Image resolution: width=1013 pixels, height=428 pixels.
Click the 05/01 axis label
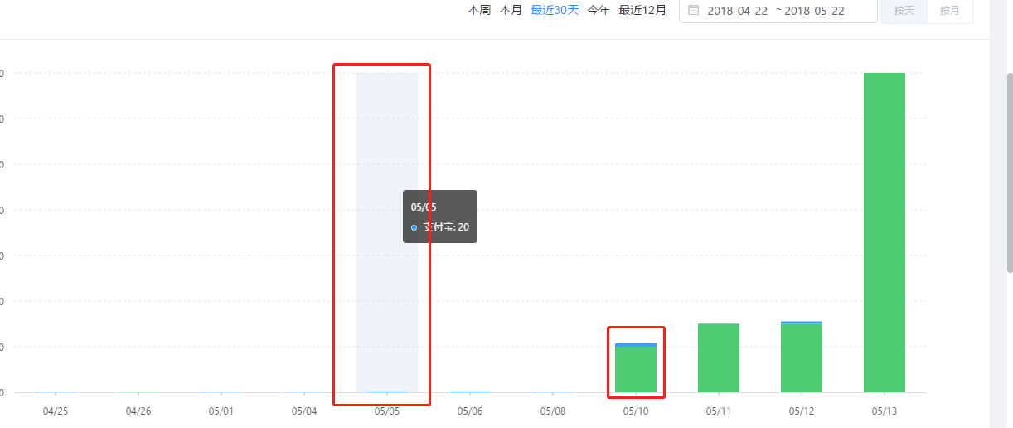point(221,411)
